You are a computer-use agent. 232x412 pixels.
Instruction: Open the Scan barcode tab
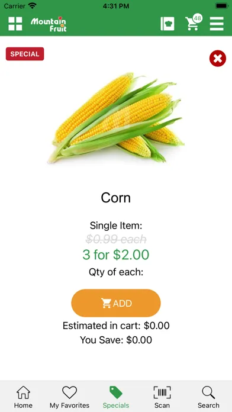(x=162, y=397)
